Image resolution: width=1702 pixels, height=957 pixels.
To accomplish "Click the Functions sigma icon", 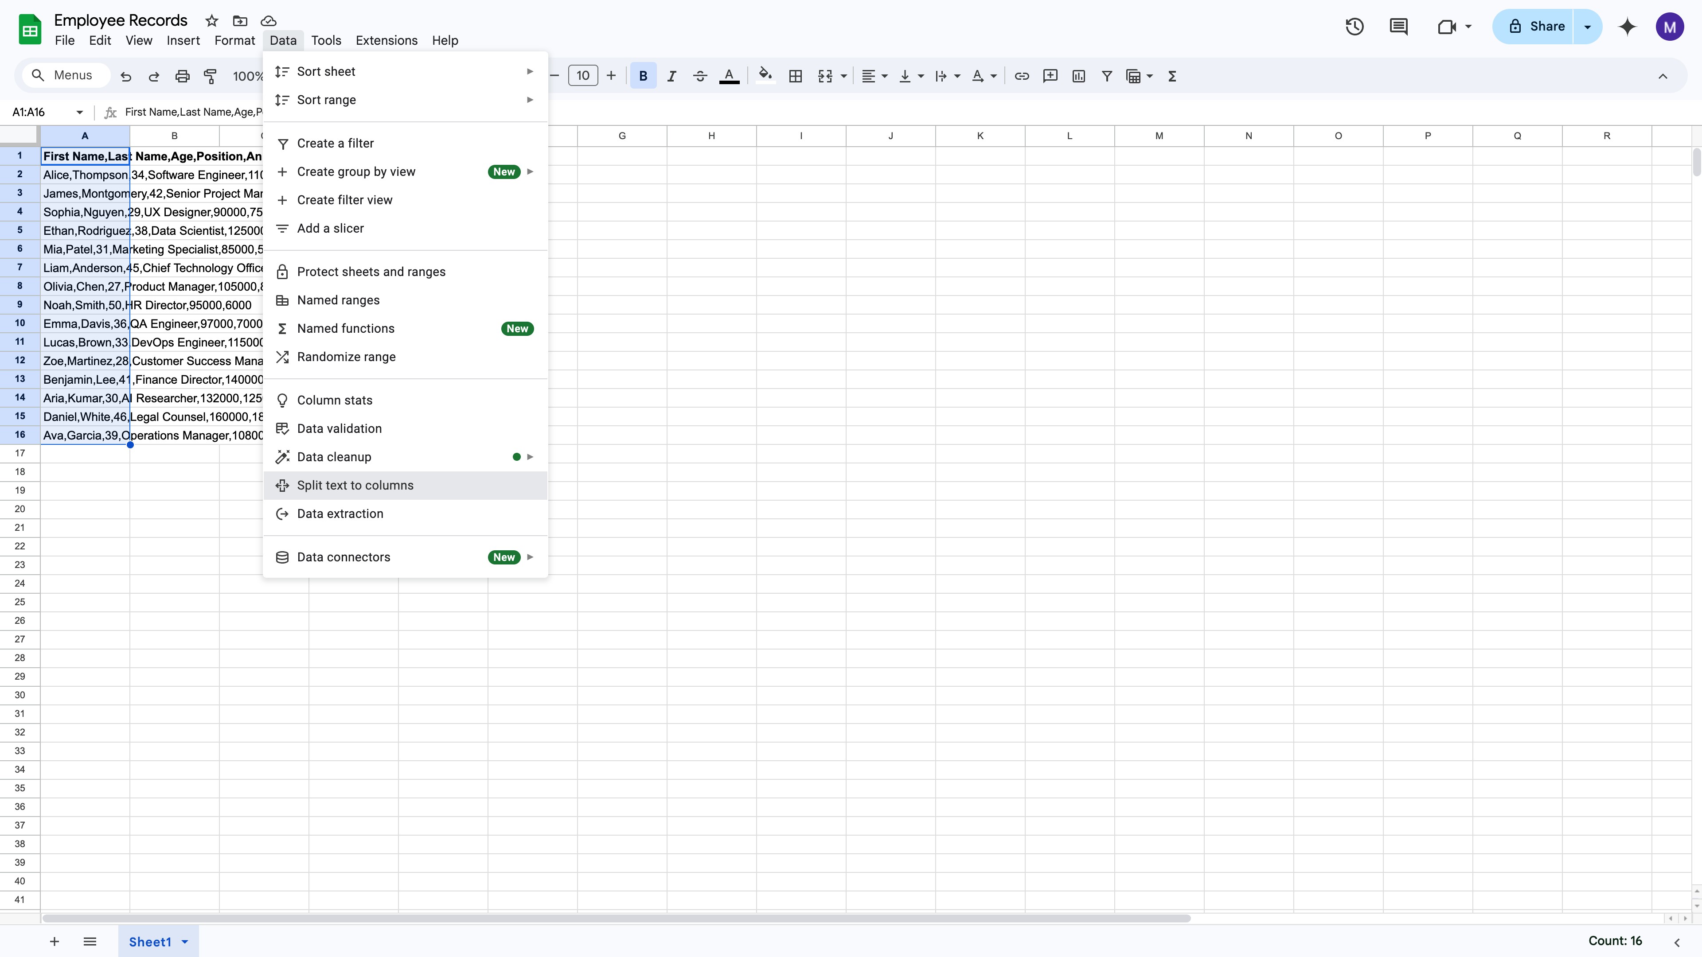I will [1172, 76].
